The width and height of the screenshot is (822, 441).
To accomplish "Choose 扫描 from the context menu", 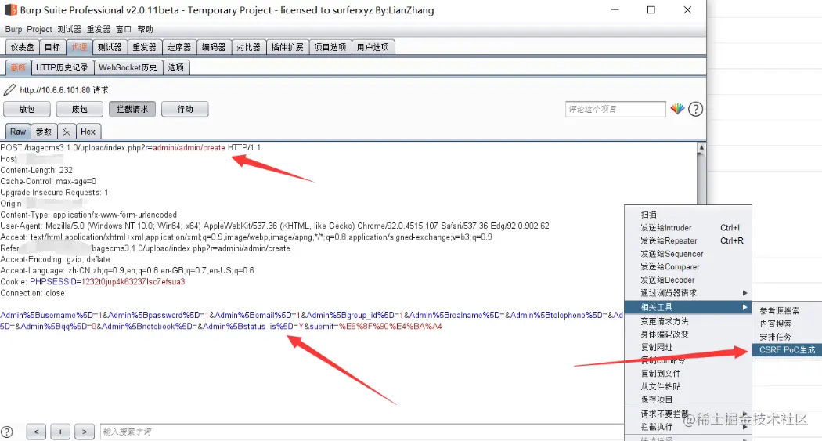I will click(x=688, y=215).
